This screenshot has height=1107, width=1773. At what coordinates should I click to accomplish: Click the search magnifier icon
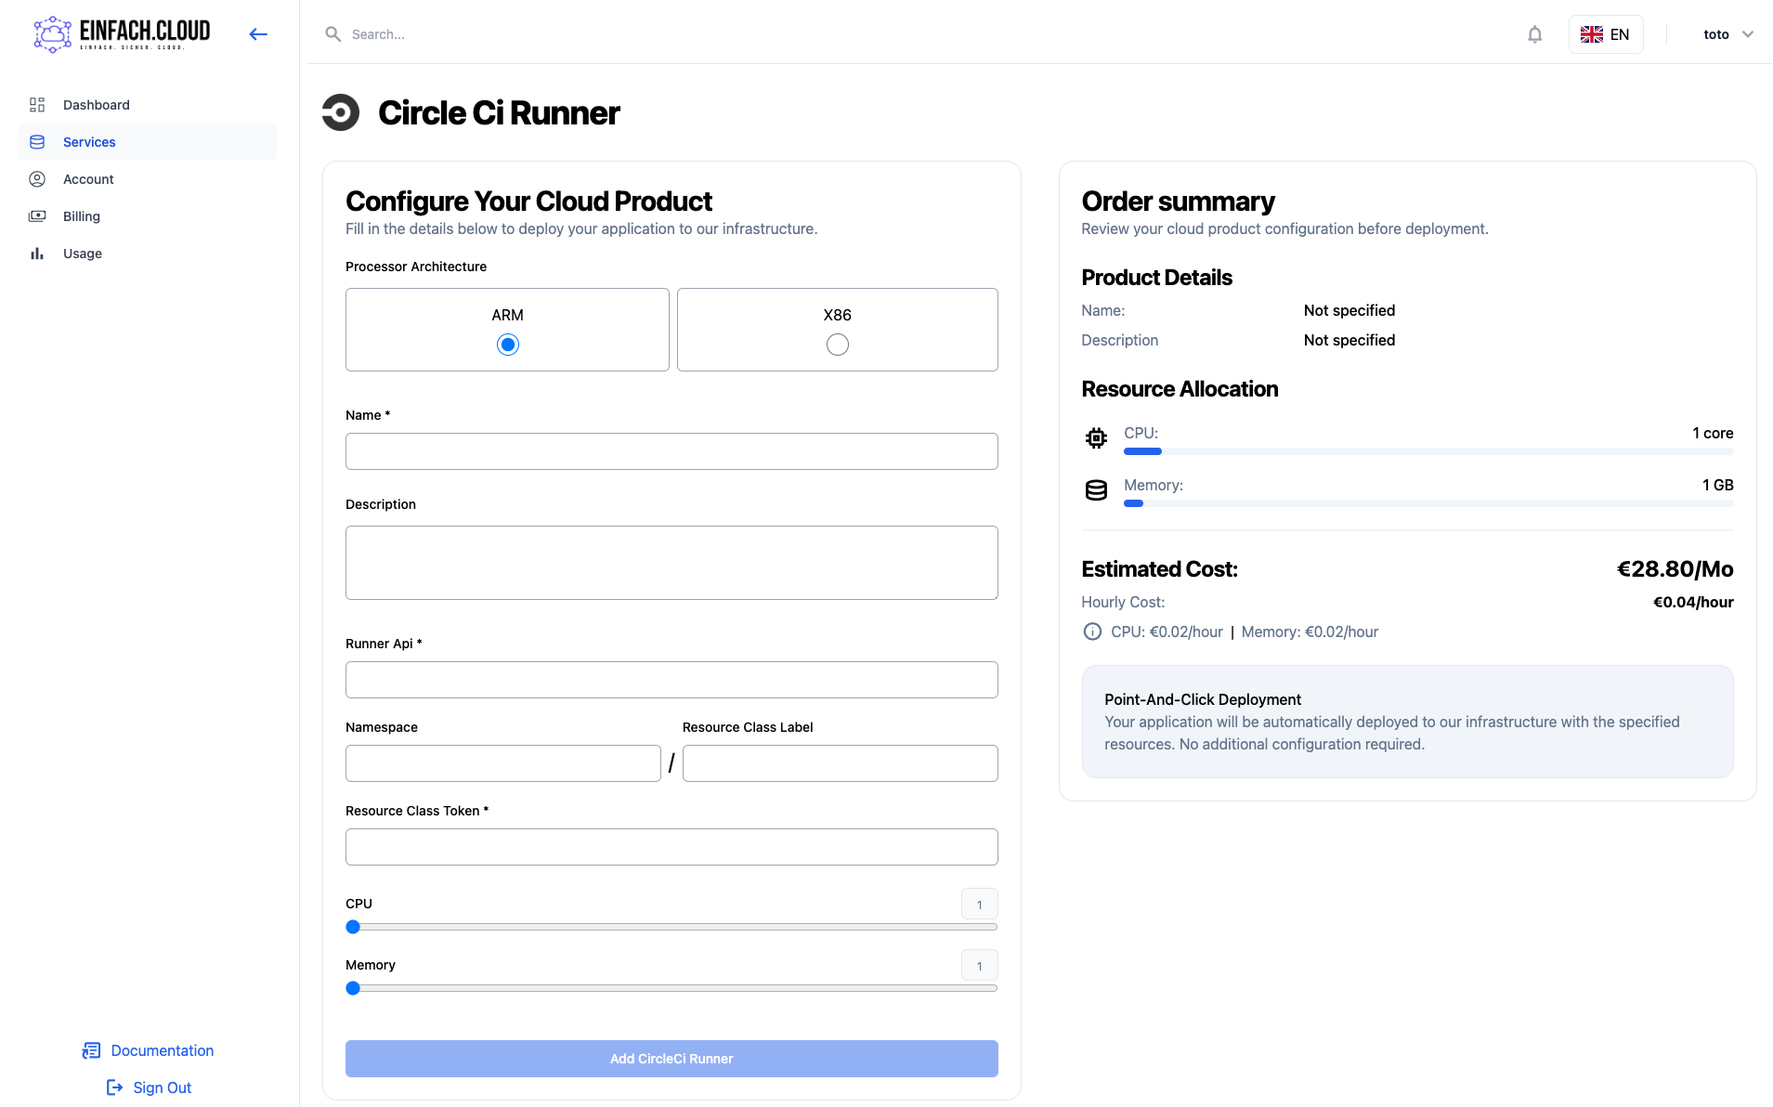click(332, 34)
